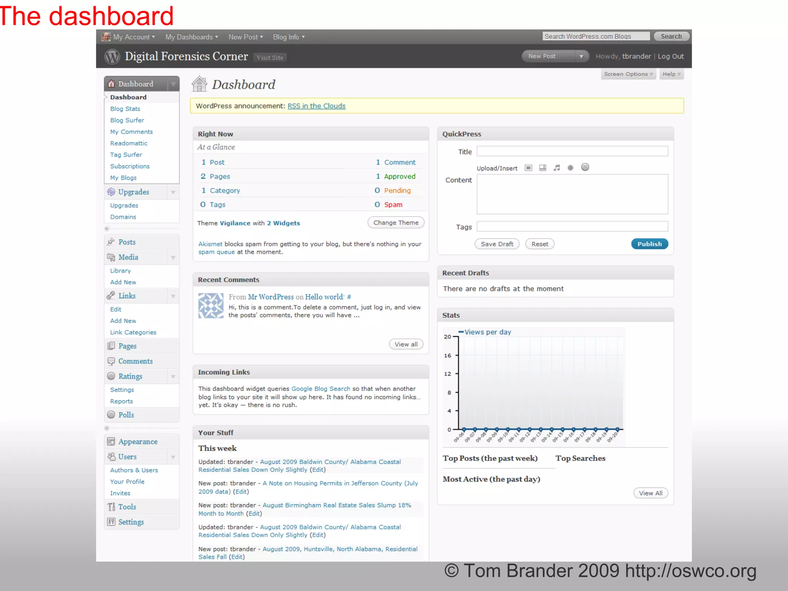Click the Pages icon in sidebar
788x591 pixels.
point(111,346)
